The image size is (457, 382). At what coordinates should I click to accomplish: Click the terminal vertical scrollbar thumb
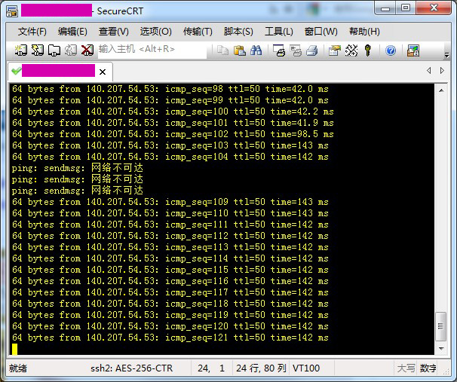coord(440,326)
